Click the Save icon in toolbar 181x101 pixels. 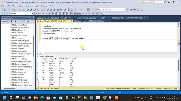[28, 10]
